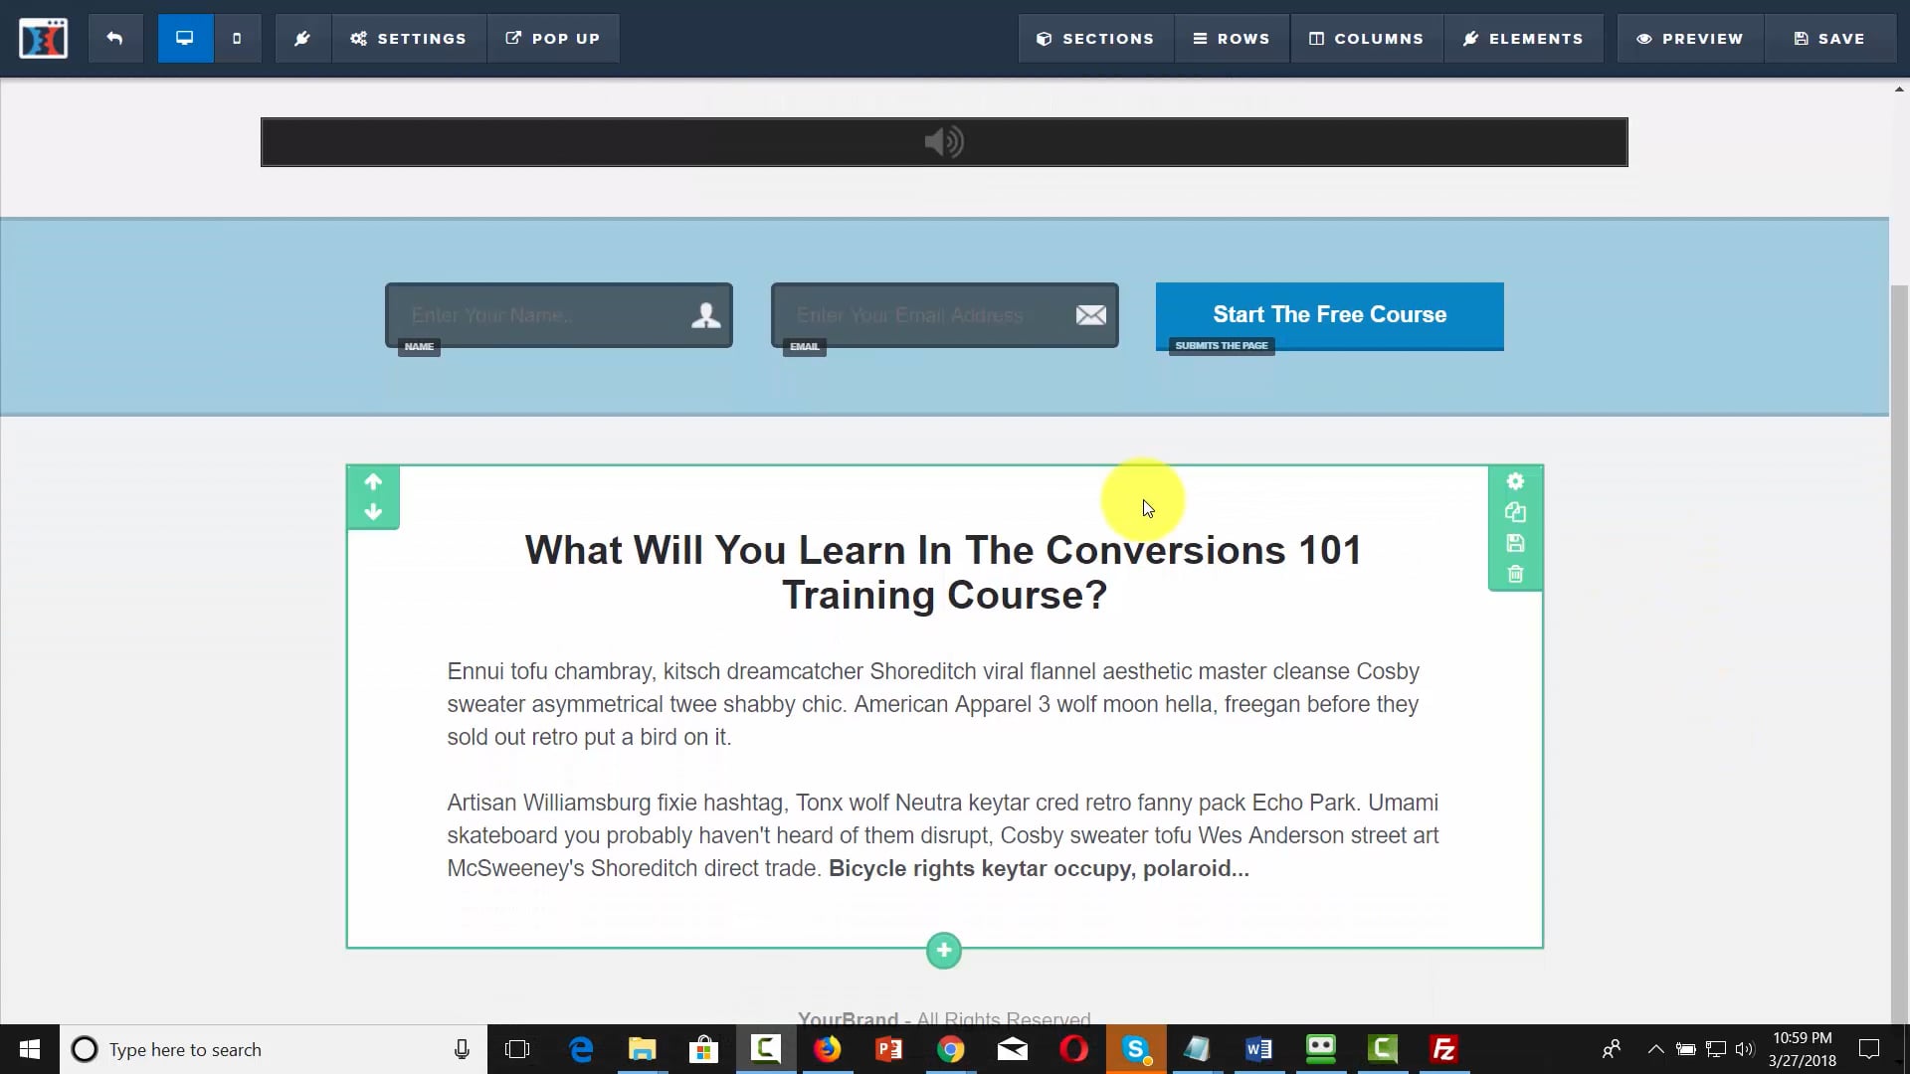Move the section down with the arrow

(x=373, y=512)
